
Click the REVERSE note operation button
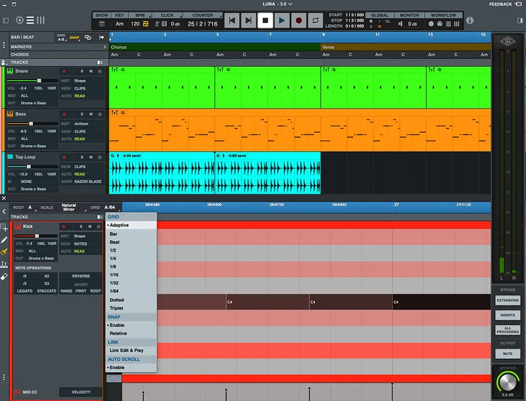click(x=81, y=276)
